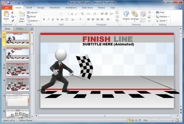Click the Increase List Level icon
Image resolution: width=184 pixels, height=124 pixels.
pos(106,14)
